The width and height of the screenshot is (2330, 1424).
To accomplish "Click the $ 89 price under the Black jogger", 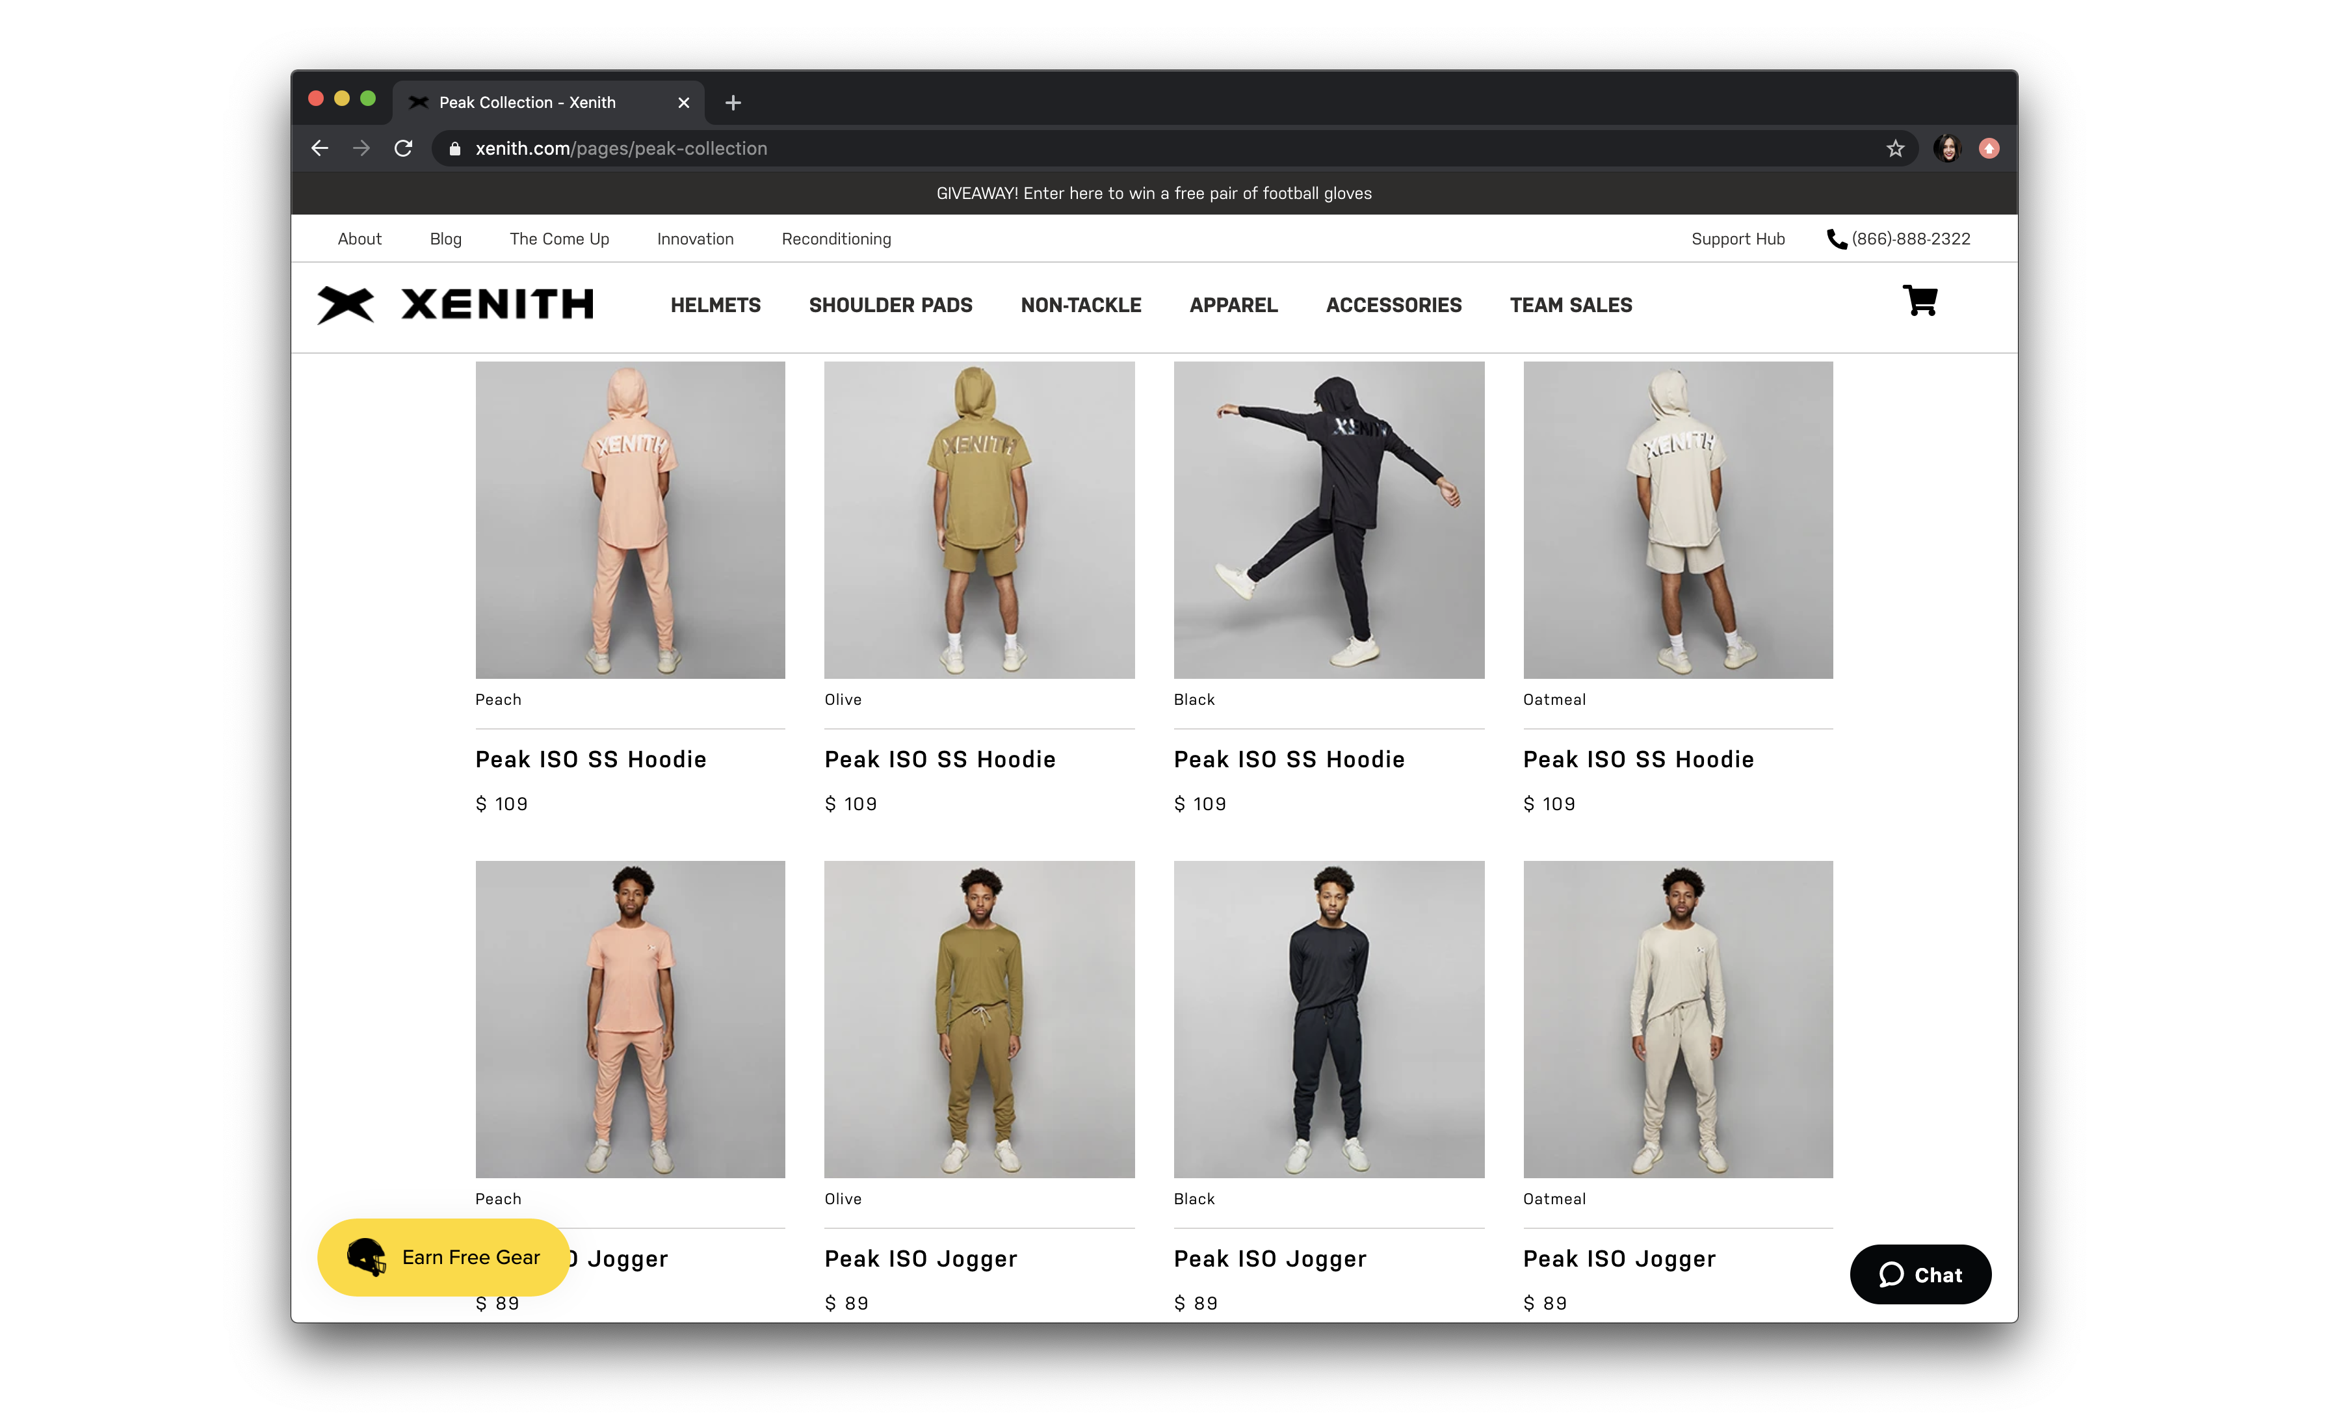I will point(1196,1303).
